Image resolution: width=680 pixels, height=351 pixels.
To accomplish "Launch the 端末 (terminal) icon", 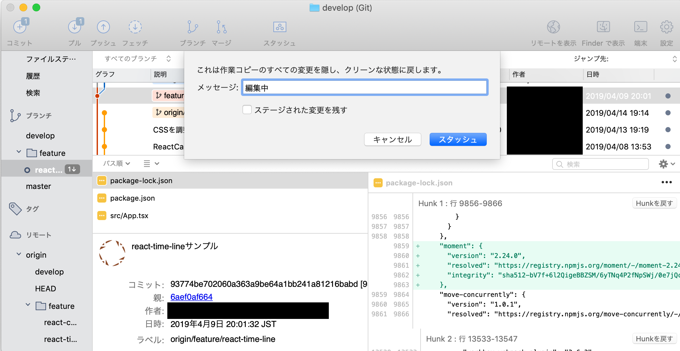I will click(640, 27).
